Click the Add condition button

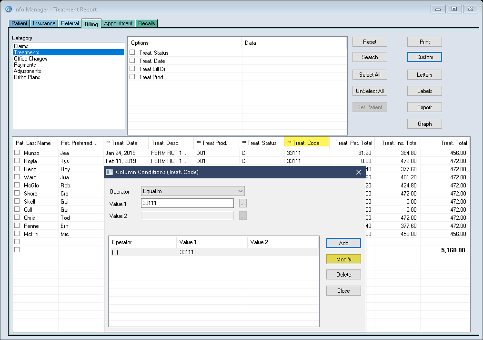[343, 243]
